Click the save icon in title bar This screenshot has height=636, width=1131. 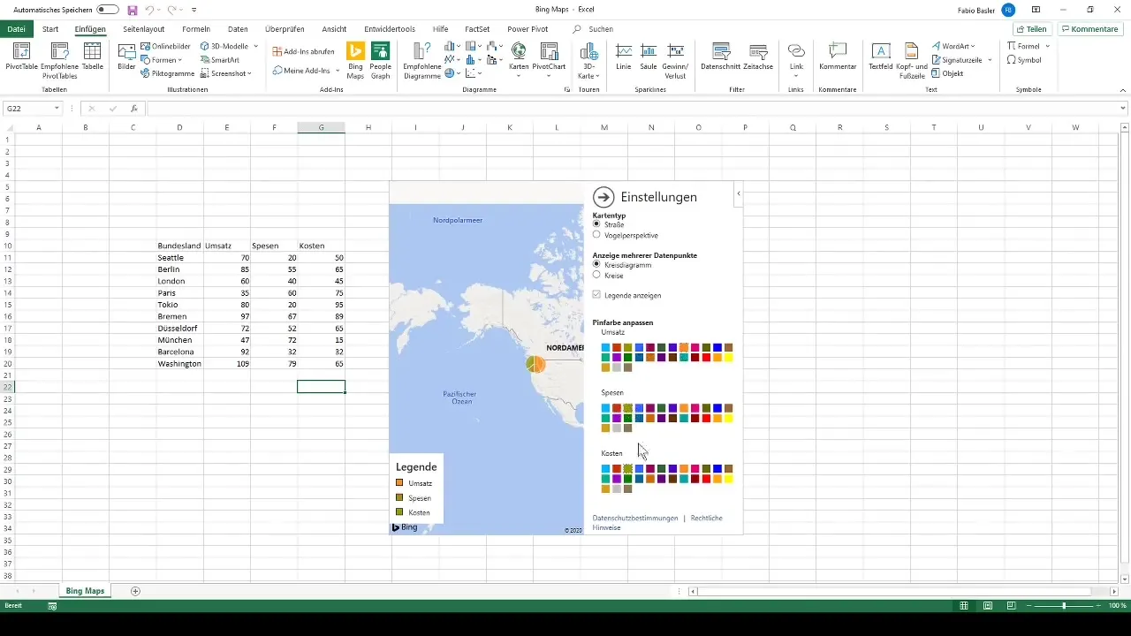133,9
